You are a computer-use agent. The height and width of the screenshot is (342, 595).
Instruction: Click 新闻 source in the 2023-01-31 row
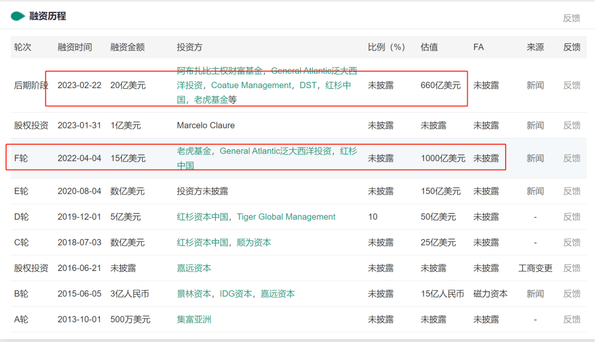coord(535,126)
